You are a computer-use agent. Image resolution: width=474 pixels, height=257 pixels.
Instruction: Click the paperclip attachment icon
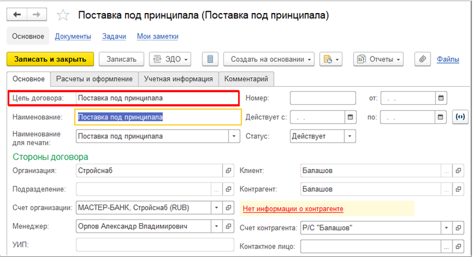click(422, 59)
